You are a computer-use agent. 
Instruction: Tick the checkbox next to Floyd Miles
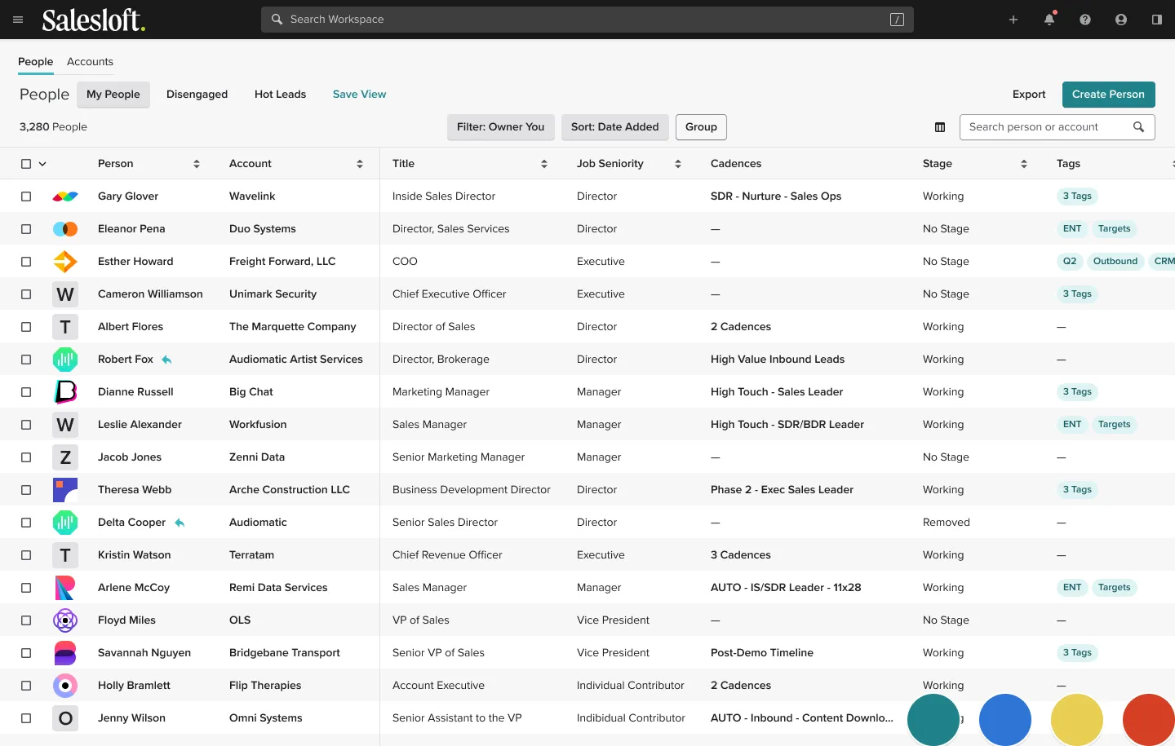(x=26, y=620)
